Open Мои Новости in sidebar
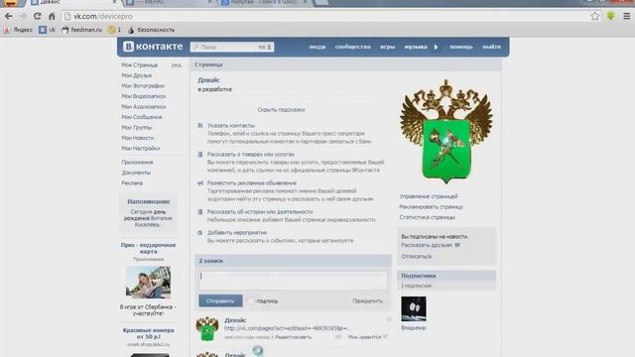This screenshot has width=635, height=357. 138,138
